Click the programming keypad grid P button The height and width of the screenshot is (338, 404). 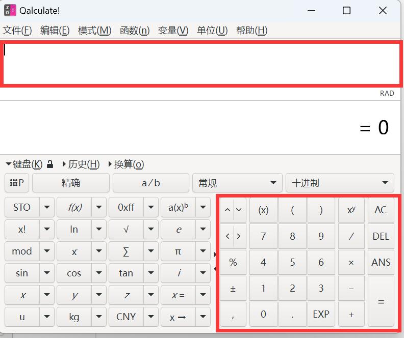(17, 183)
